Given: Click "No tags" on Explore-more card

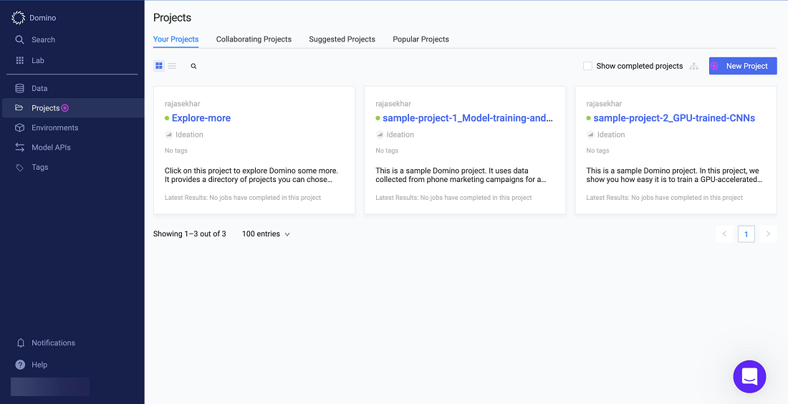Looking at the screenshot, I should click(x=176, y=150).
